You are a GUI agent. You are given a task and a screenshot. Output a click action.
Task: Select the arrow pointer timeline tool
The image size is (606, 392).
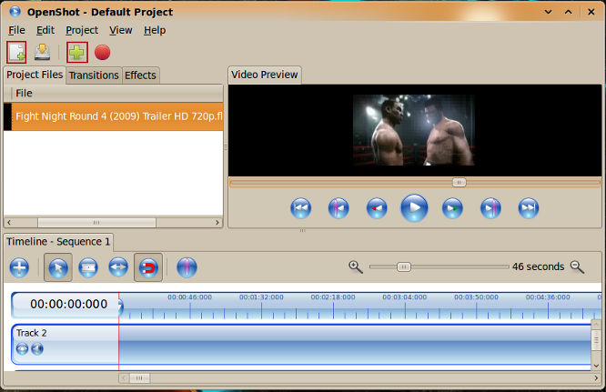(58, 267)
